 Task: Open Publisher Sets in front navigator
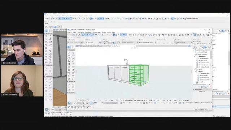click(210, 47)
